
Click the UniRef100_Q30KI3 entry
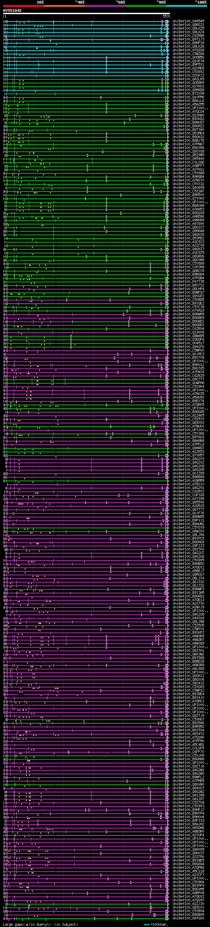[188, 76]
